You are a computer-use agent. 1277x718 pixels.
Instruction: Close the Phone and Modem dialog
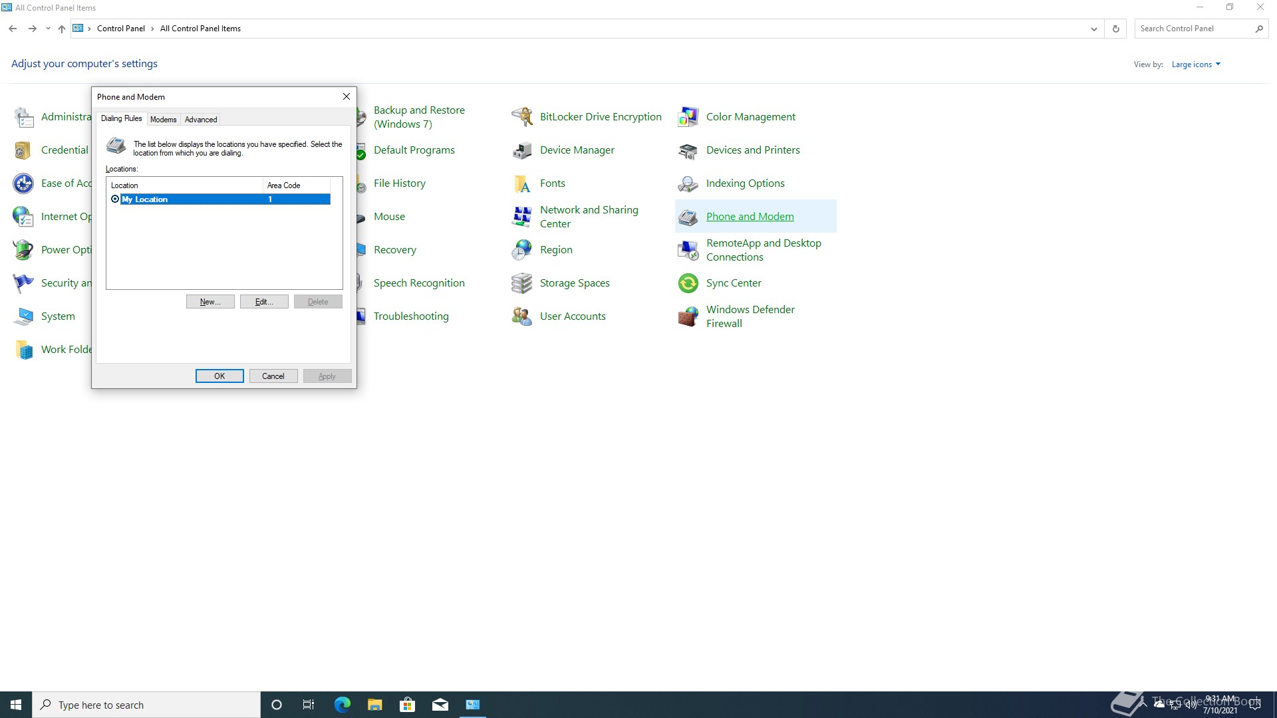[346, 96]
